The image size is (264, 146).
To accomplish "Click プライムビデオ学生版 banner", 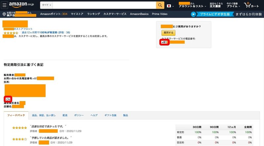I will (x=215, y=14).
